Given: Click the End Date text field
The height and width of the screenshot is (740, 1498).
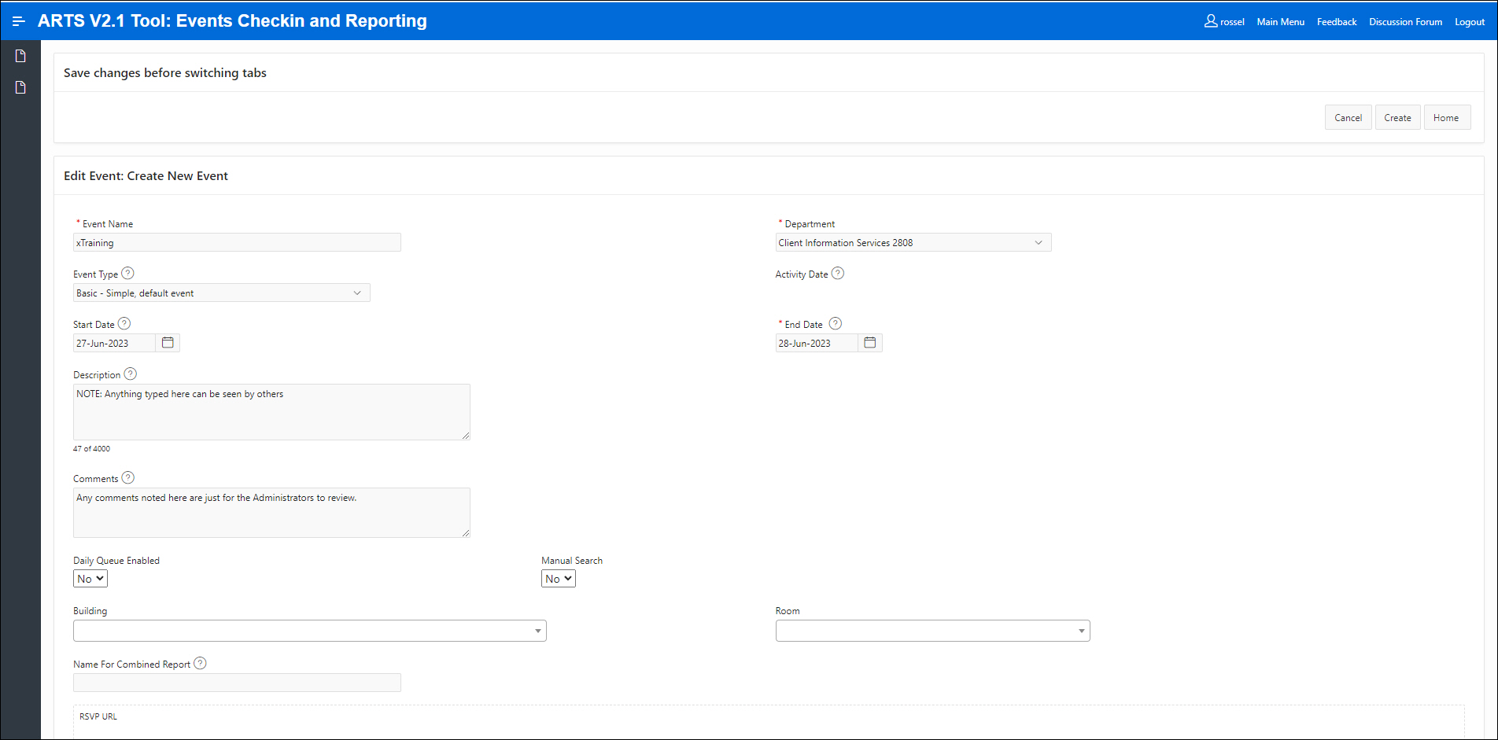Looking at the screenshot, I should click(817, 344).
